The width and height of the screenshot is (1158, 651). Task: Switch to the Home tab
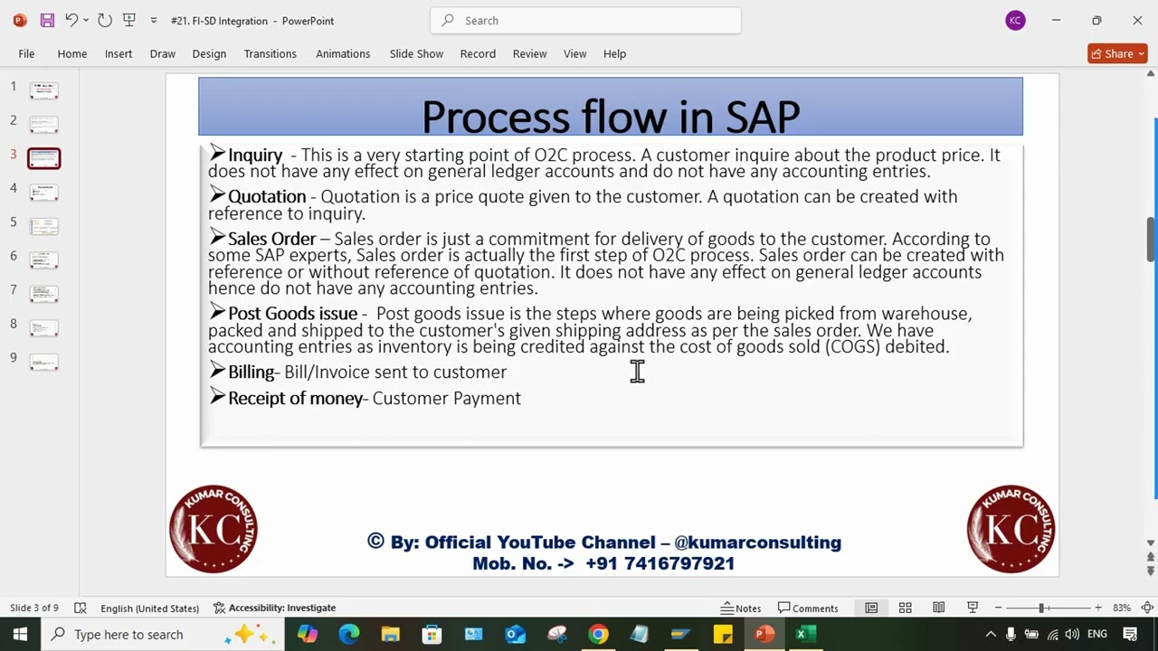(72, 53)
